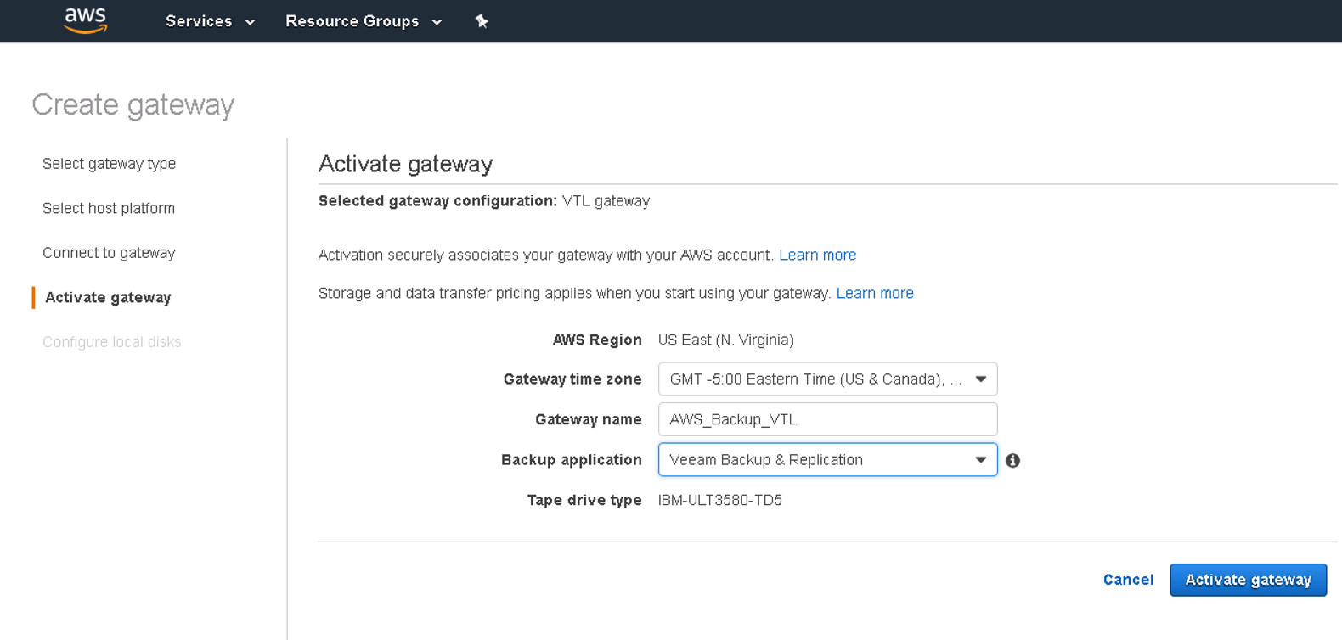This screenshot has height=640, width=1342.
Task: Open the Backup application dropdown
Action: coord(827,460)
